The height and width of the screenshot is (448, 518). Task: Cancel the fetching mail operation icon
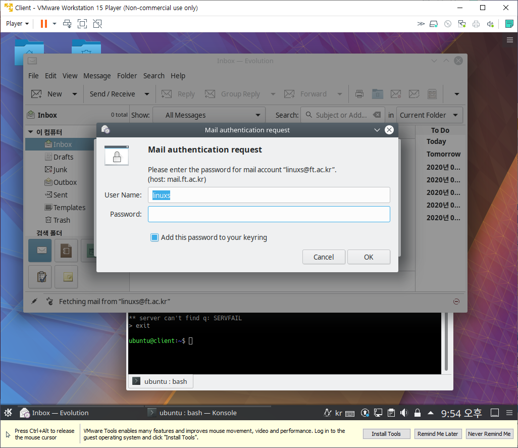click(x=456, y=302)
